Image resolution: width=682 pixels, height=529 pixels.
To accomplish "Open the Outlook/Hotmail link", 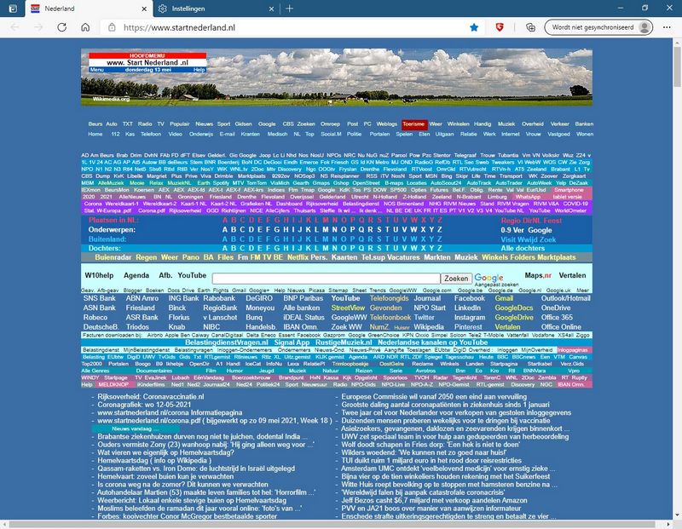I will pyautogui.click(x=566, y=298).
